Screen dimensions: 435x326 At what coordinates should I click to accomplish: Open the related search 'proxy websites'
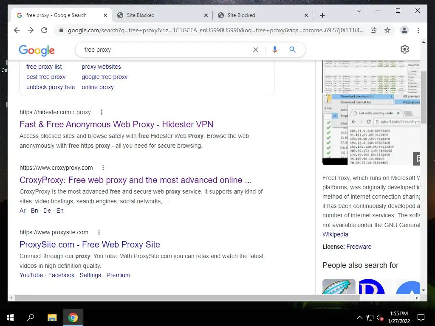point(101,67)
